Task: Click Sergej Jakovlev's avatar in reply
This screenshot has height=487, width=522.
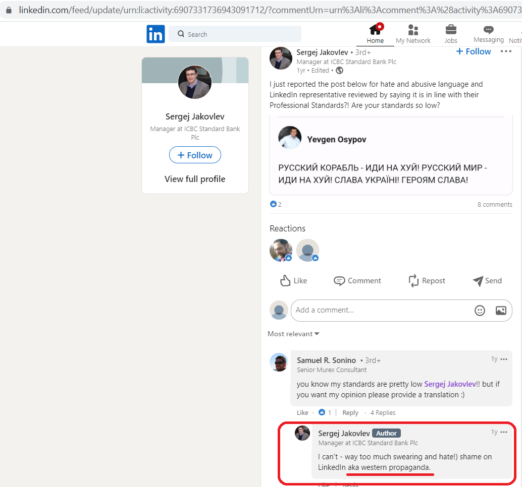Action: (302, 433)
